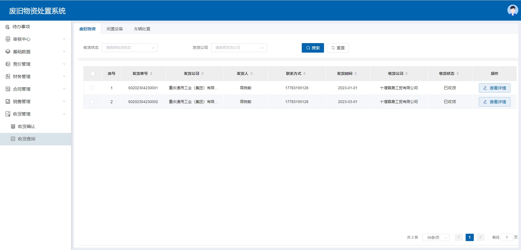Open the 50条/页 page size dropdown
The width and height of the screenshot is (521, 250).
(436, 238)
